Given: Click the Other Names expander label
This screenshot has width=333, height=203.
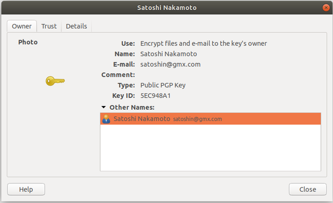Looking at the screenshot, I should tap(132, 107).
